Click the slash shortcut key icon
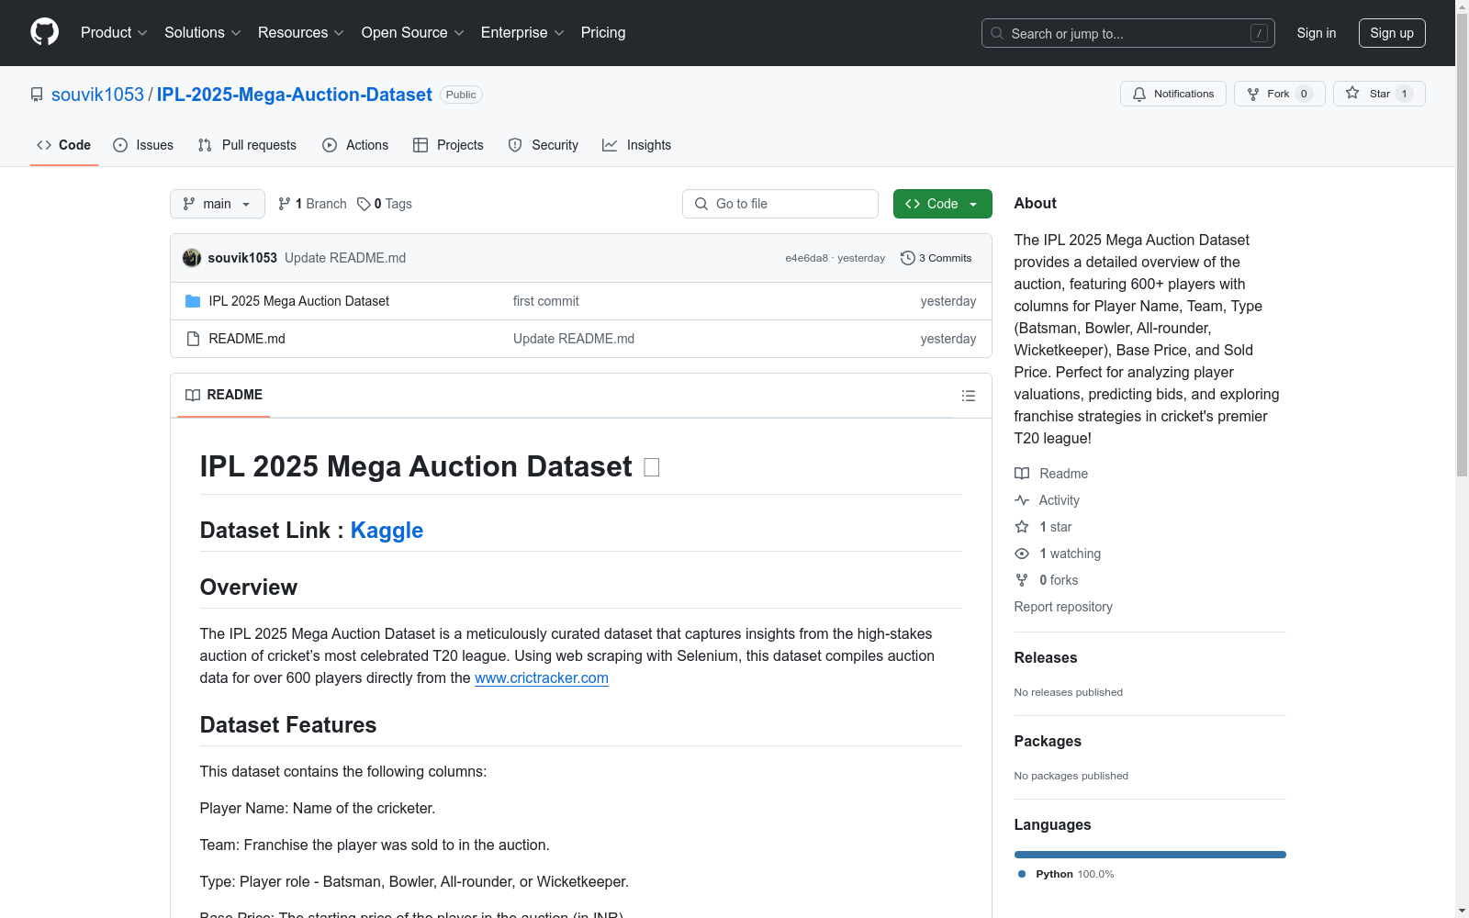This screenshot has width=1469, height=918. click(x=1259, y=33)
